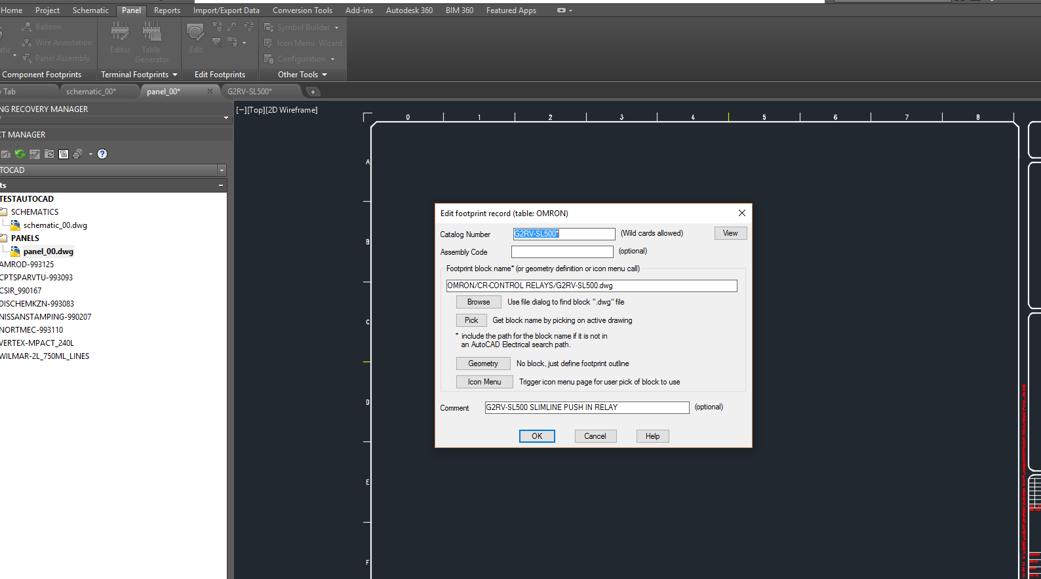1041x579 pixels.
Task: Click the SCHEMATICS folder icon
Action: (x=3, y=212)
